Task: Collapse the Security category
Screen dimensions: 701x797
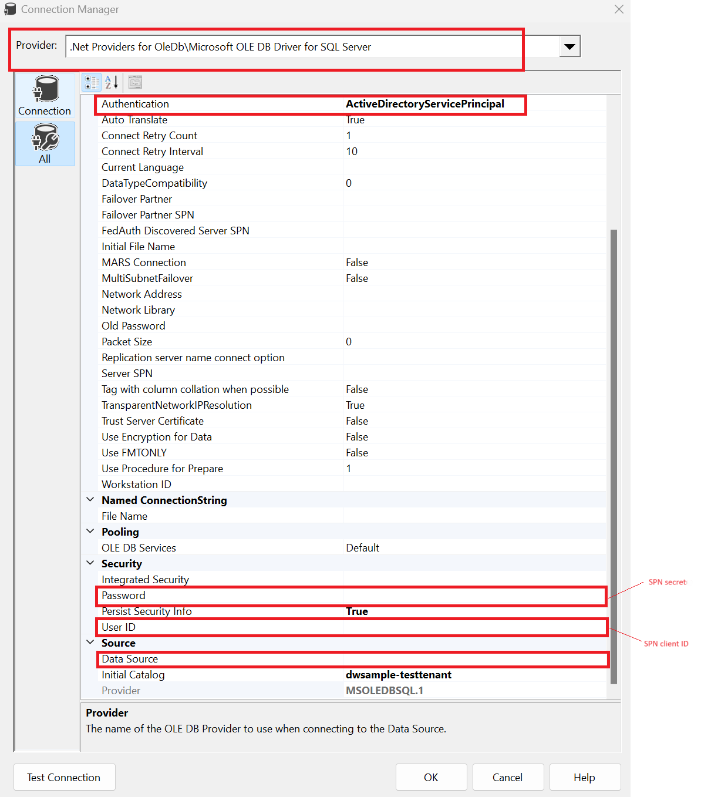Action: (x=90, y=563)
